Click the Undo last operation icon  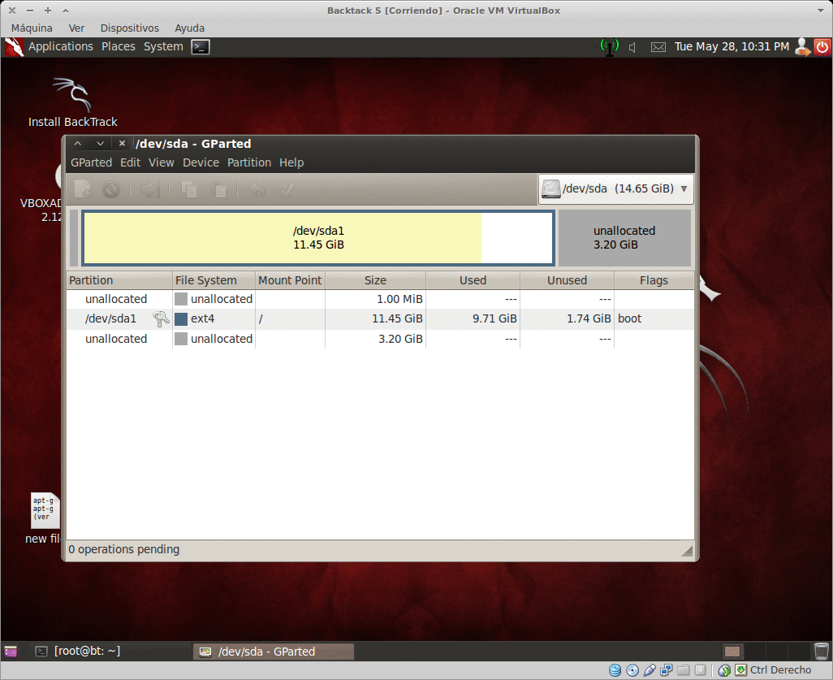(257, 189)
